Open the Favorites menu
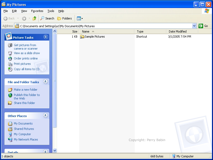Screen dimensions: 213x160 click(37, 11)
